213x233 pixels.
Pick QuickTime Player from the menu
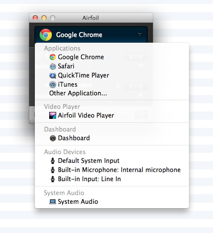[112, 75]
